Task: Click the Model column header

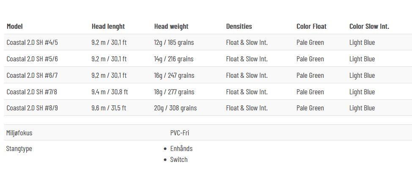Action: point(15,26)
